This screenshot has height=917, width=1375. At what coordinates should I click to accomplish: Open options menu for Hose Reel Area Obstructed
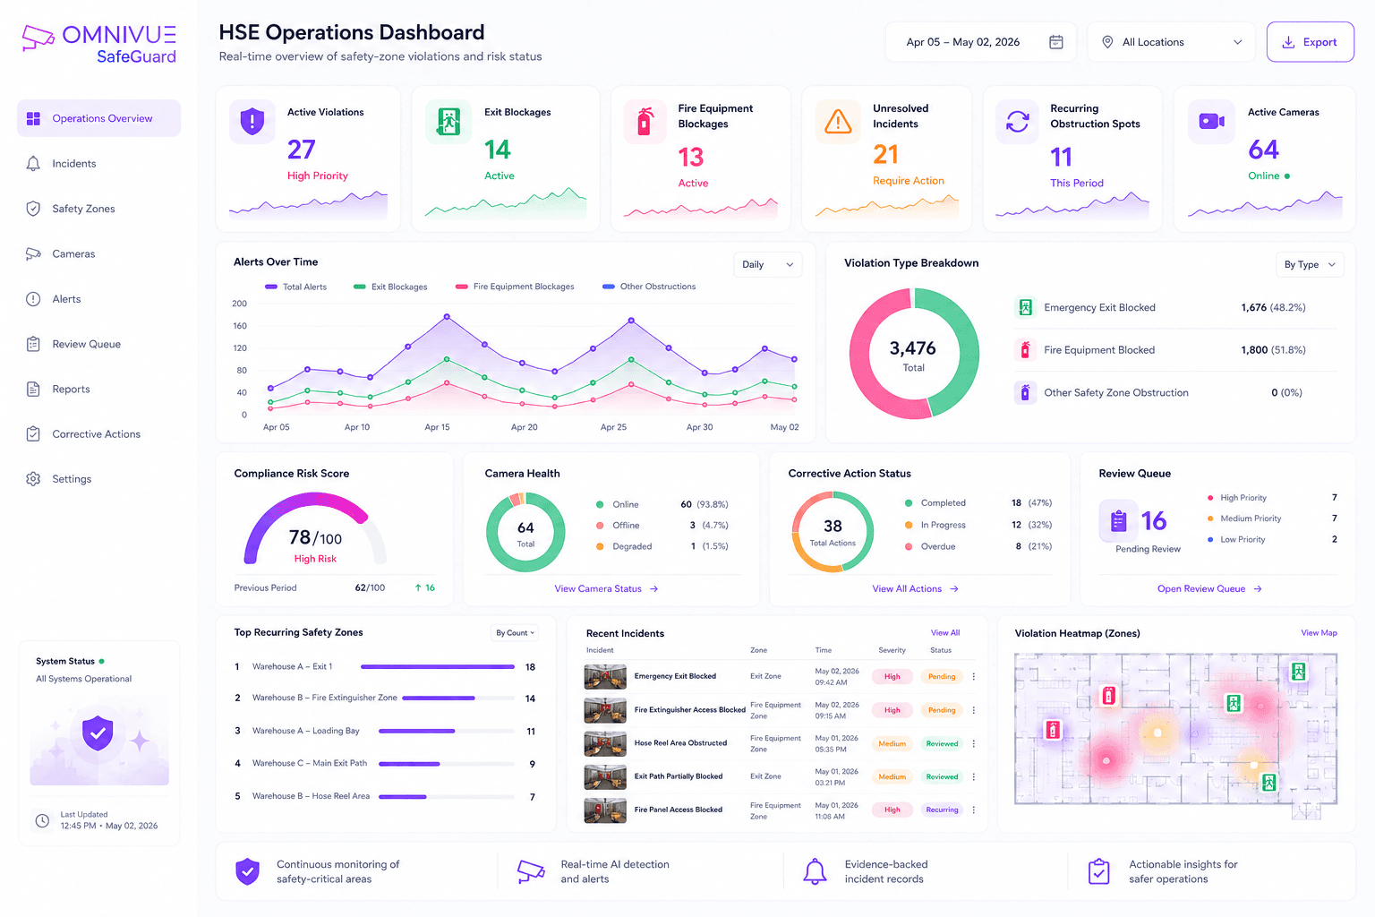(974, 743)
